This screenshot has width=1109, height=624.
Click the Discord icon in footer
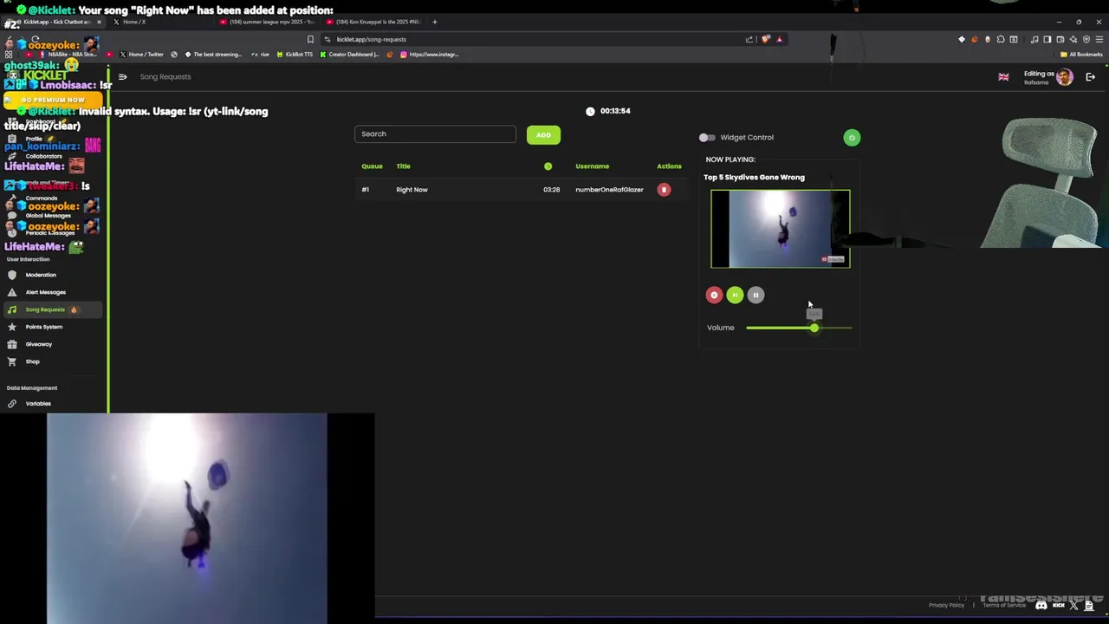[x=1041, y=606]
